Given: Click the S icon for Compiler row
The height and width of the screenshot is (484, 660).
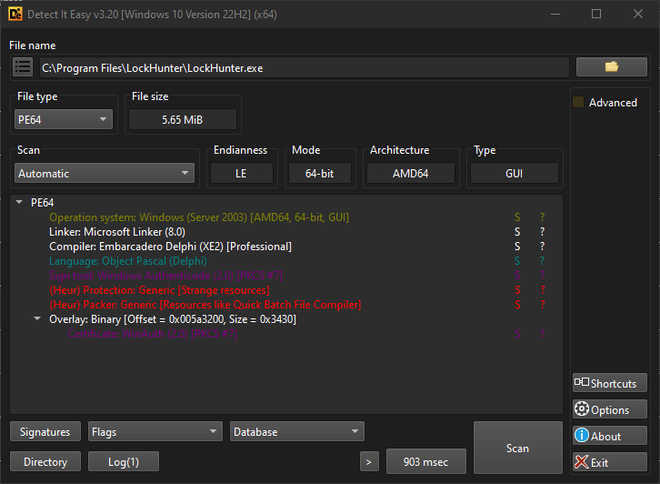Looking at the screenshot, I should pyautogui.click(x=517, y=247).
